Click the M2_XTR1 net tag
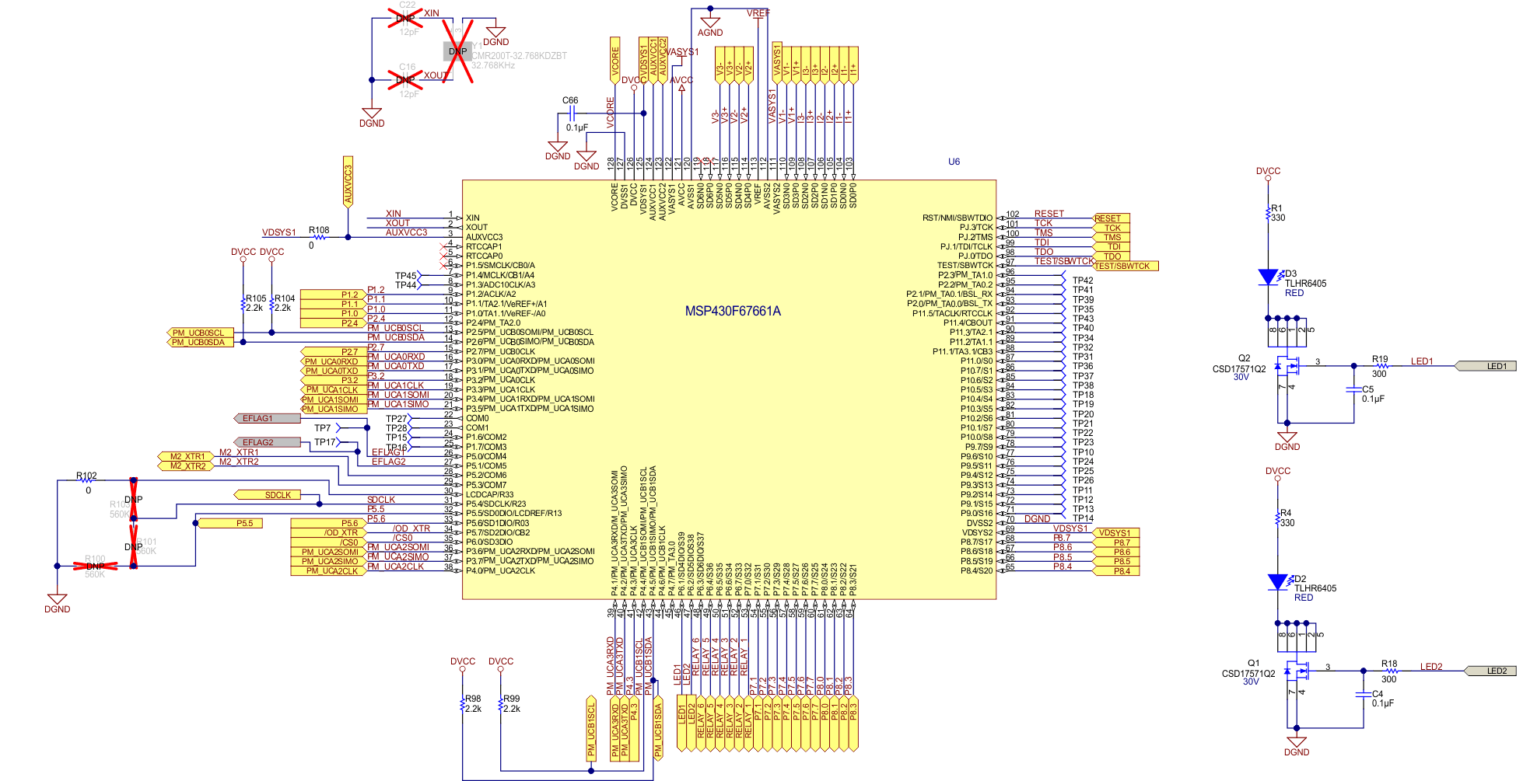The height and width of the screenshot is (781, 1523). pos(187,457)
